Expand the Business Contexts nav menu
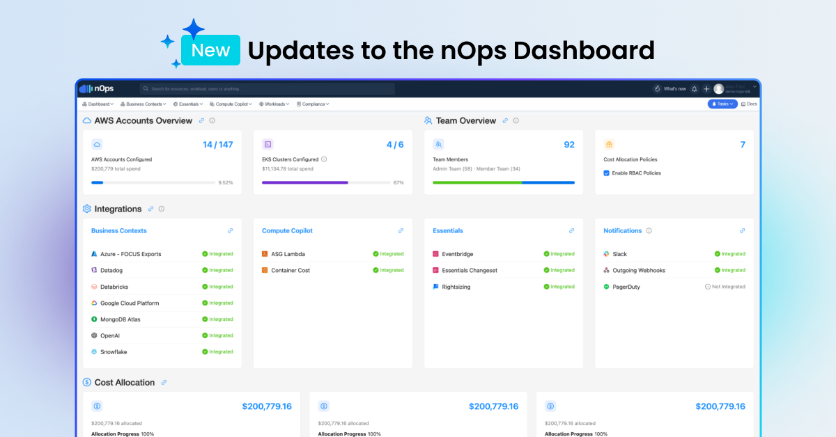The height and width of the screenshot is (437, 836). [143, 104]
